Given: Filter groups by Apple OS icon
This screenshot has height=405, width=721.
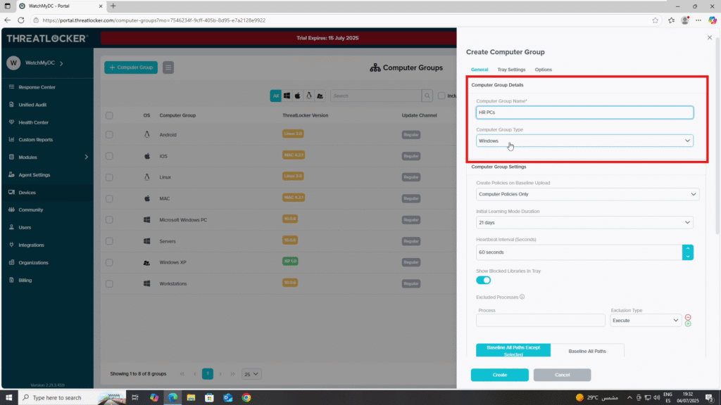Looking at the screenshot, I should (x=298, y=96).
